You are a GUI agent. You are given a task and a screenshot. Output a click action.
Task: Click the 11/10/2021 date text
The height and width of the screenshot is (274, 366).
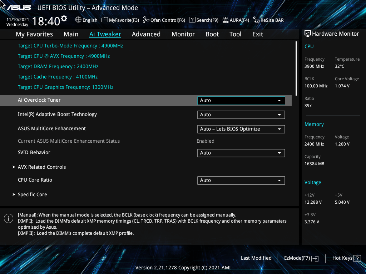click(18, 20)
